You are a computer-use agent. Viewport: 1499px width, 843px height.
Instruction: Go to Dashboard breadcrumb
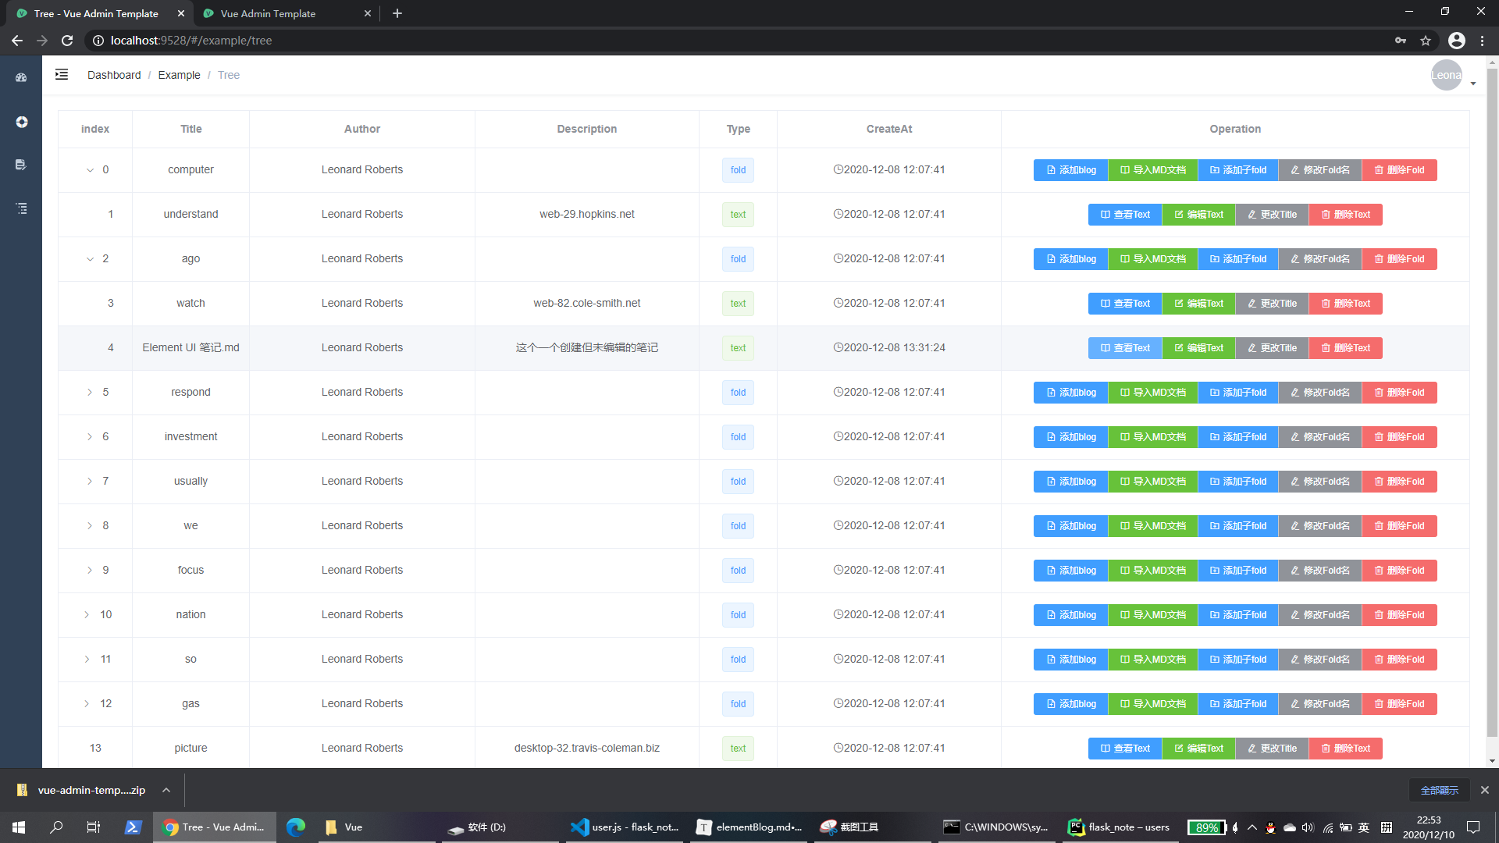pos(114,75)
